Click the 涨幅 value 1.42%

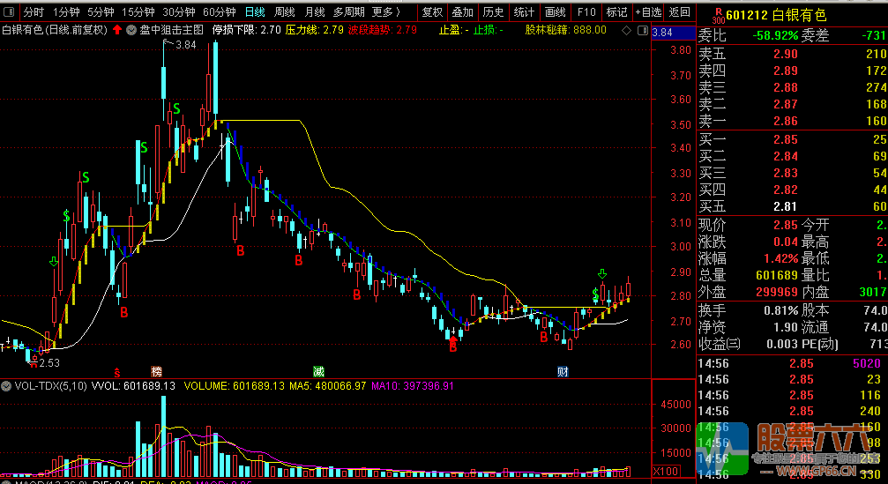(782, 258)
